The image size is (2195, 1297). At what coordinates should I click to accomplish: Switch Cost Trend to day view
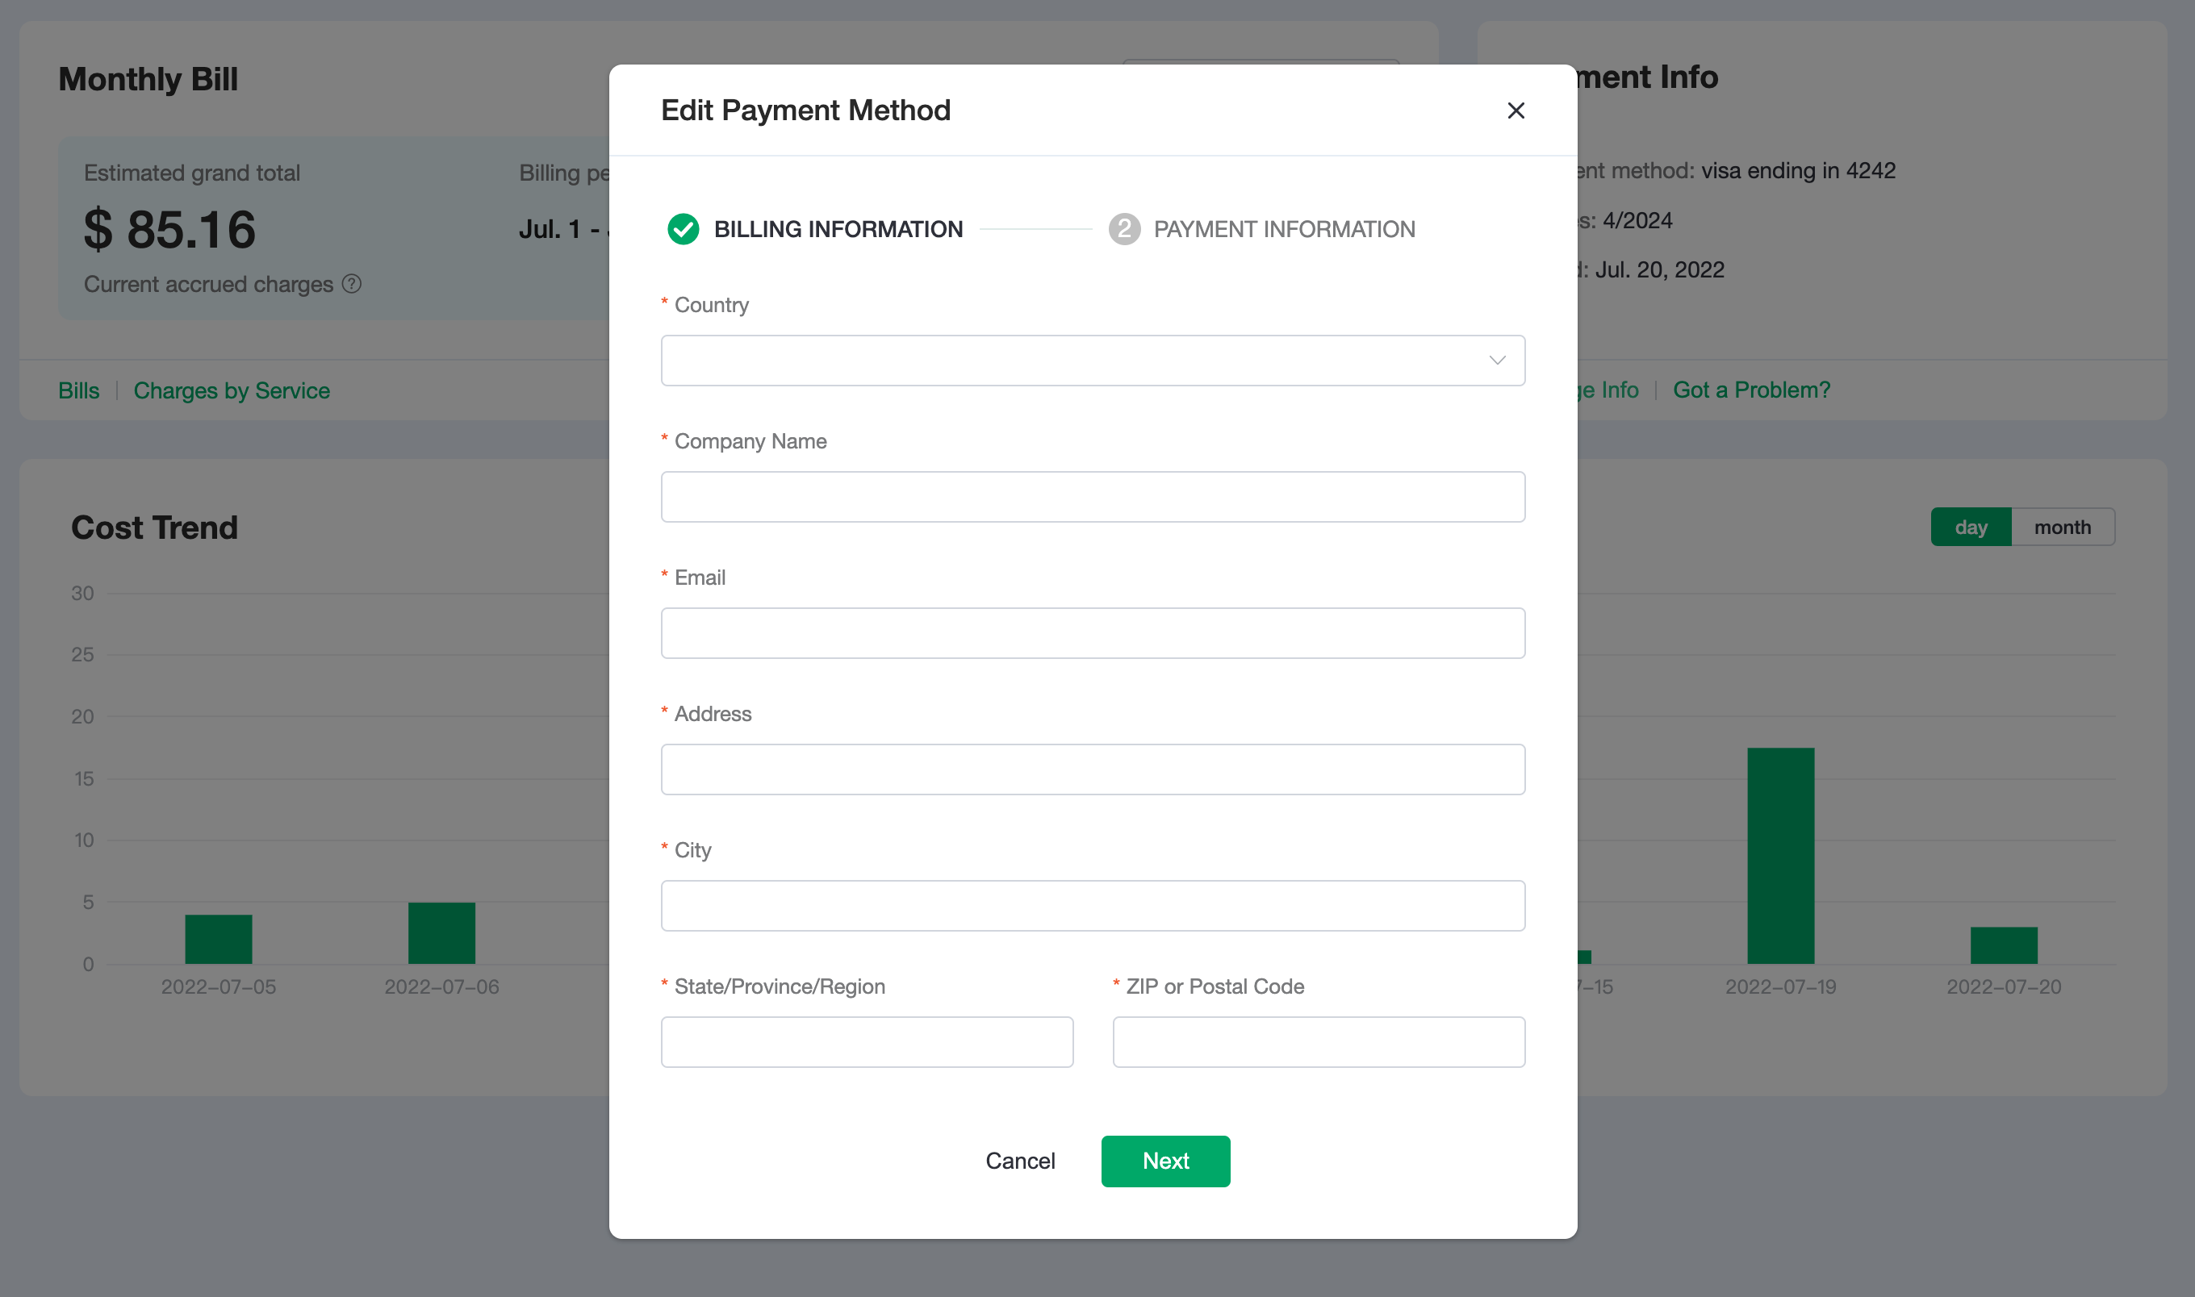(x=1971, y=527)
